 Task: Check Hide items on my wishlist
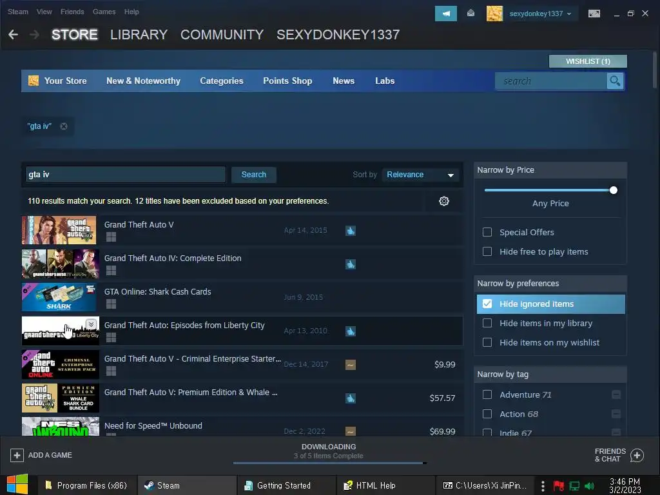click(x=487, y=342)
